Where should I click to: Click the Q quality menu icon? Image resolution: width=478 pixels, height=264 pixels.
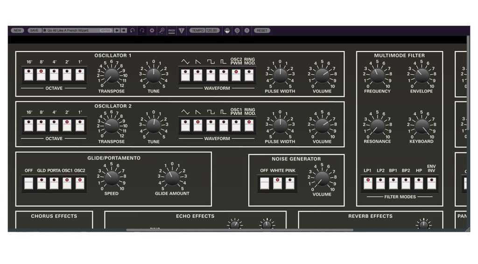(x=237, y=30)
